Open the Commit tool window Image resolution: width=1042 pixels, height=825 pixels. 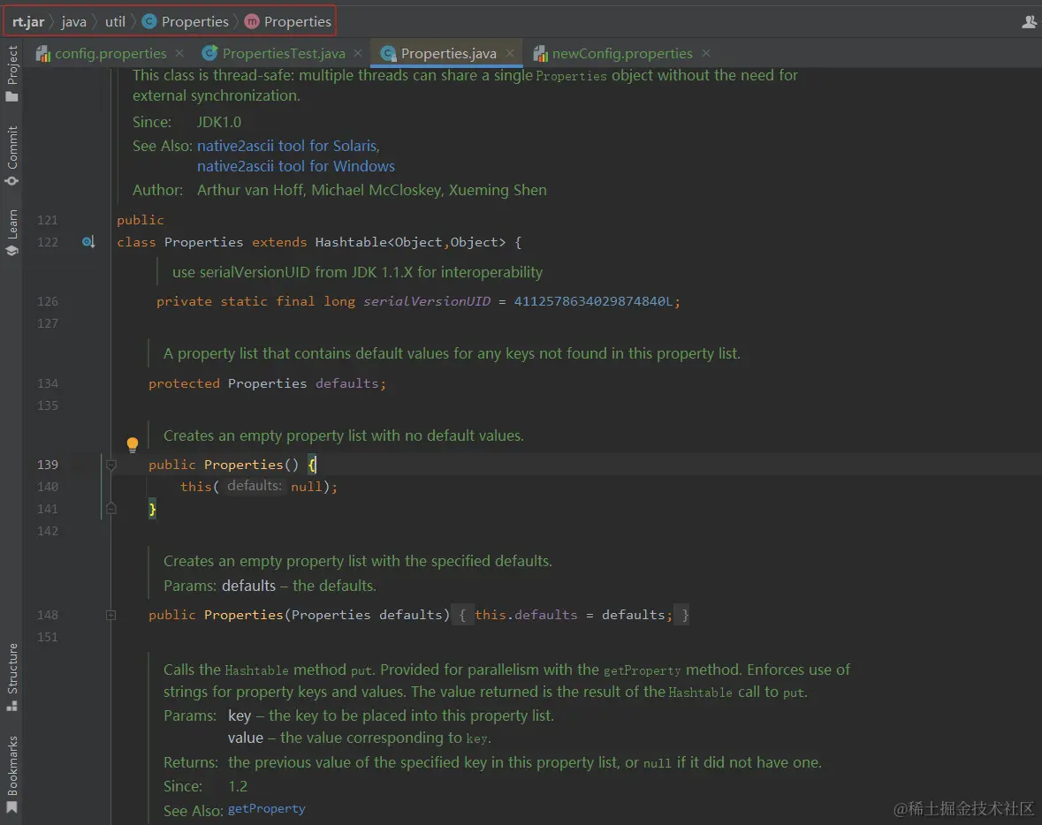[11, 155]
